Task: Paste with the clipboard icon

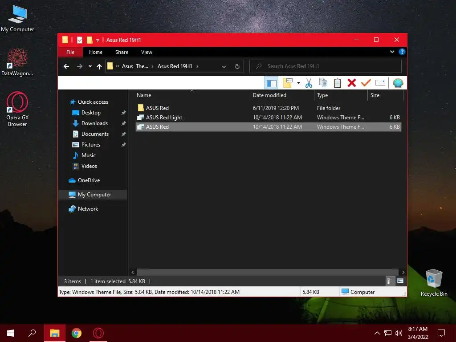Action: point(338,83)
